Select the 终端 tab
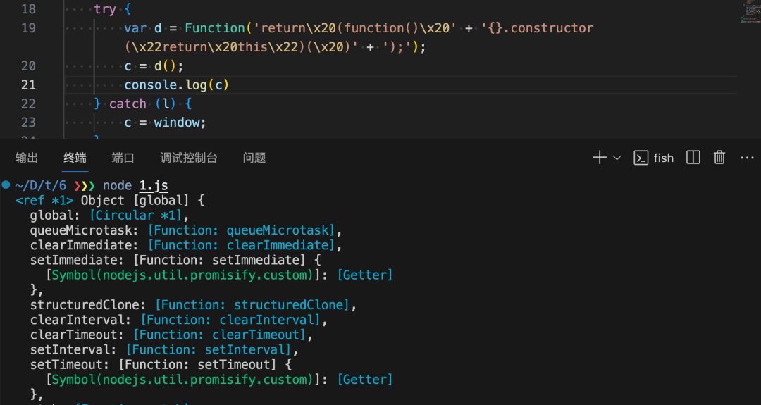Image resolution: width=761 pixels, height=405 pixels. tap(75, 158)
